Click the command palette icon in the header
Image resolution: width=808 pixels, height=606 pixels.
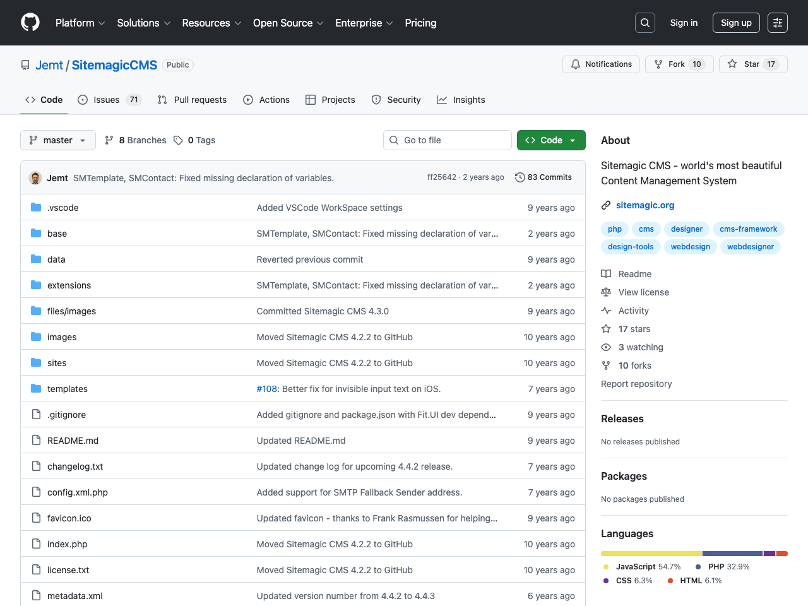777,22
